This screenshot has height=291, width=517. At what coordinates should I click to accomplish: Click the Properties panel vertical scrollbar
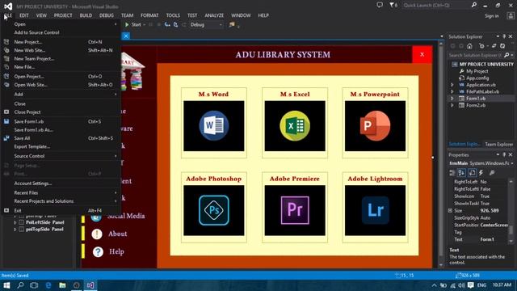pos(511,211)
